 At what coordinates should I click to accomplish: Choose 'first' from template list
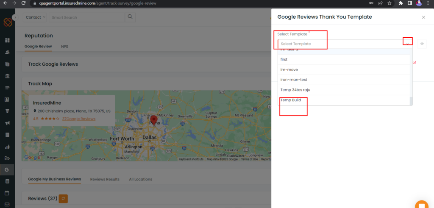click(344, 59)
